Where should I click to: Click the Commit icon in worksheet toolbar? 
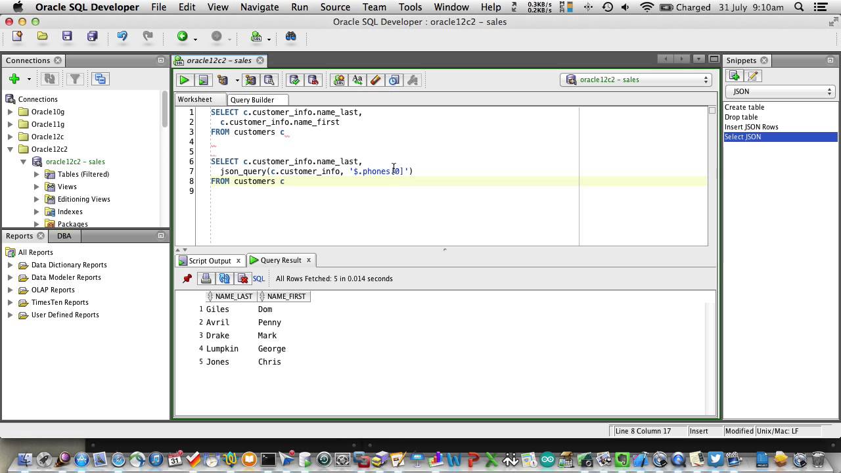pyautogui.click(x=294, y=80)
